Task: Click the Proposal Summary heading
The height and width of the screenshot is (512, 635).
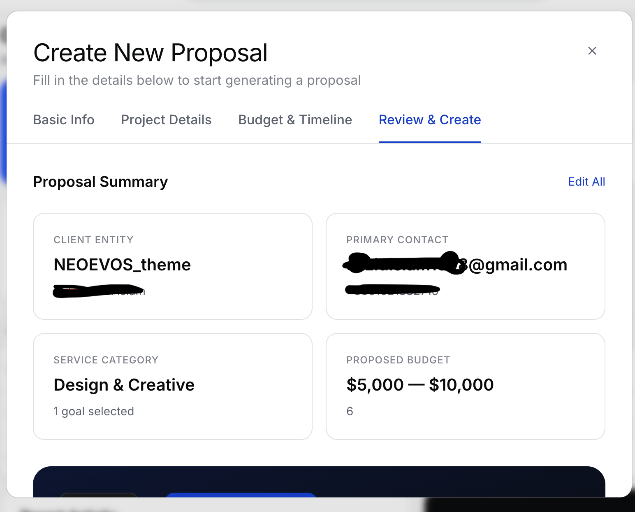Action: click(x=100, y=182)
